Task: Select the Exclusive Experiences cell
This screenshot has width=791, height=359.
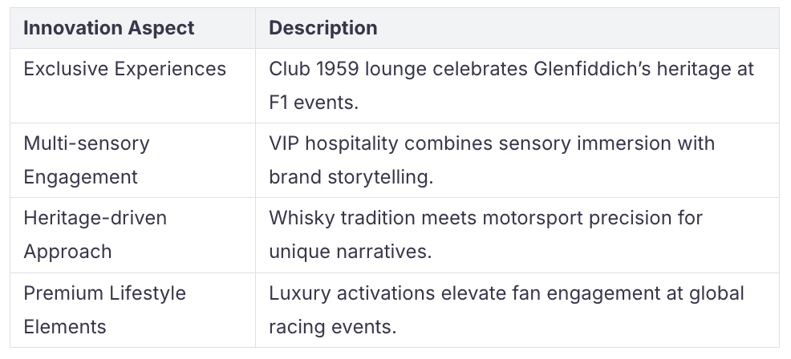Action: [124, 69]
